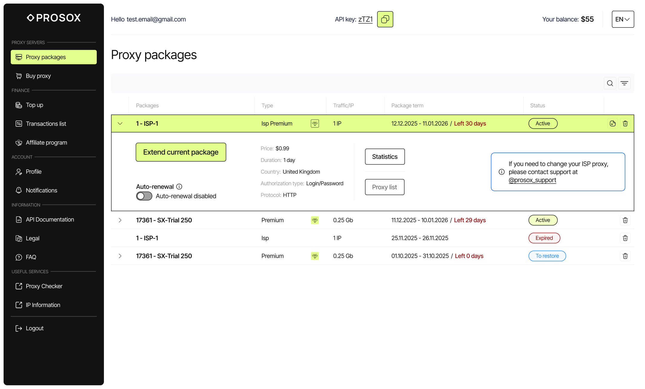Copy the API key with copy icon

click(x=385, y=19)
